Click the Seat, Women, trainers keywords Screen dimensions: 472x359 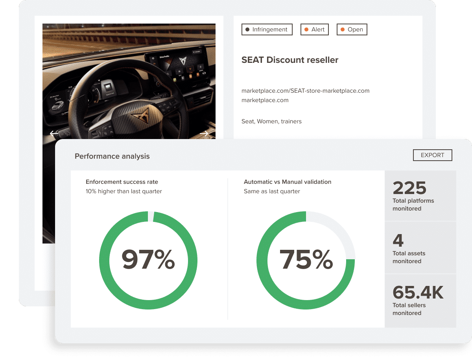click(x=271, y=121)
